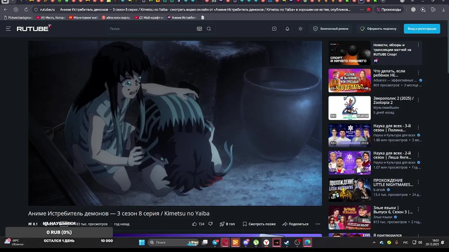Open options for Наука для всех 2-й сезон
Screen dimensions: 449x252
coord(418,154)
